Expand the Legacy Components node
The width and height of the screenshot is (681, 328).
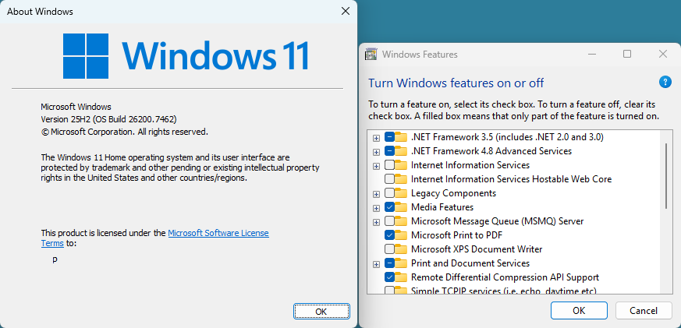coord(377,193)
